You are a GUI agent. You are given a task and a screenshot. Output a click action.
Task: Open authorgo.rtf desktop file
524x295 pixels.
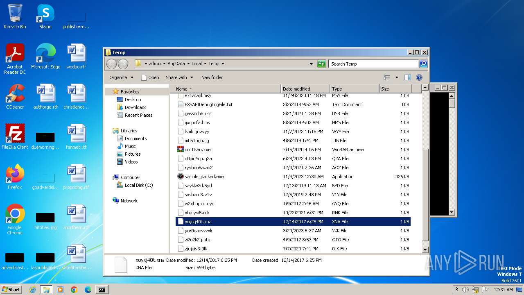(x=45, y=97)
